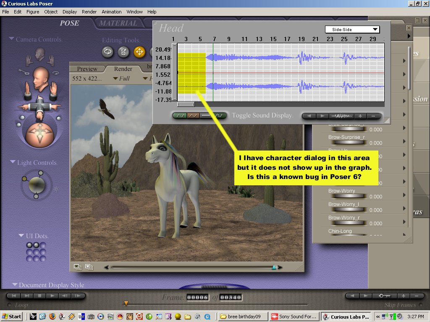Image resolution: width=430 pixels, height=322 pixels.
Task: Open the Full render quality dropdown
Action: pyautogui.click(x=122, y=78)
